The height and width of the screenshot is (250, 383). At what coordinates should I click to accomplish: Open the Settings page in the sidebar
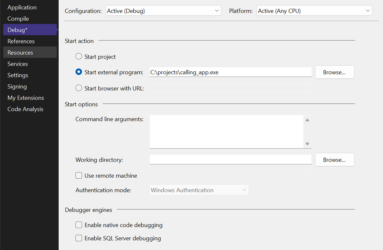(17, 75)
